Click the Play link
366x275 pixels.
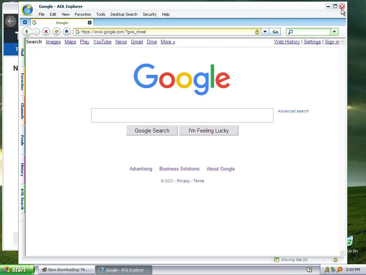coord(84,42)
